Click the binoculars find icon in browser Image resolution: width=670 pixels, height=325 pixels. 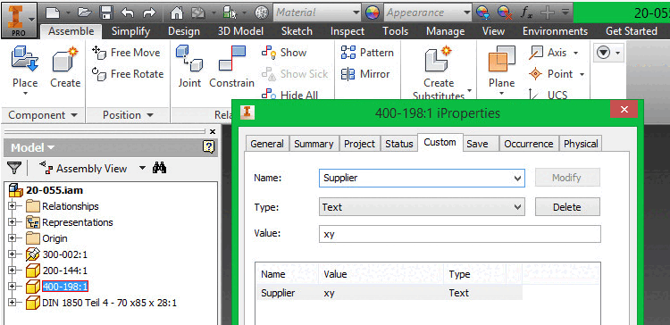point(159,168)
